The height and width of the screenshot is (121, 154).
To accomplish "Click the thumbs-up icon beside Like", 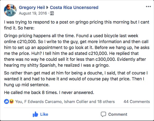I will (x=35, y=114).
